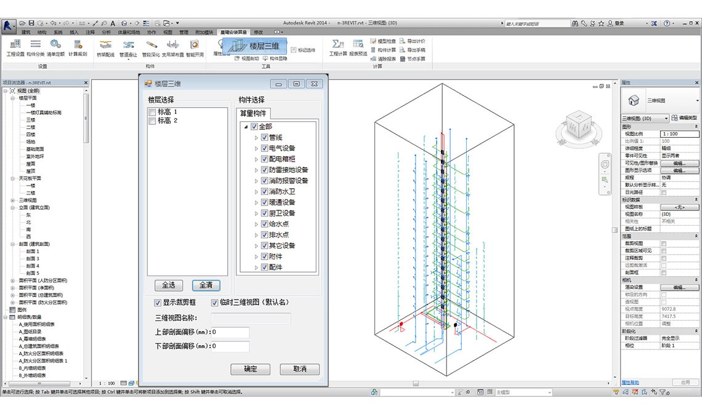Image resolution: width=702 pixels, height=414 pixels.
Task: Open the 三维视图: {3D} dropdown in properties
Action: 644,118
